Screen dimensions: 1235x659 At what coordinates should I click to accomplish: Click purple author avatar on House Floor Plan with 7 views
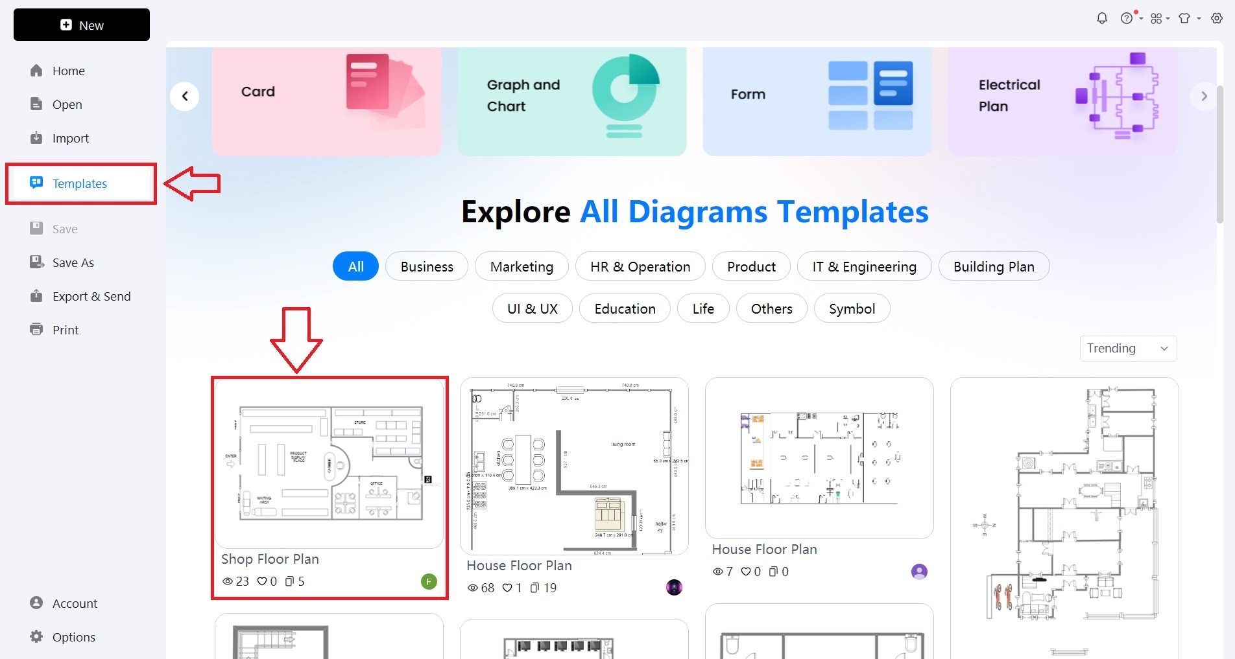click(919, 572)
